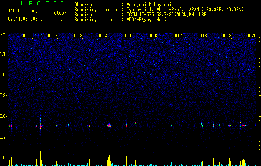Click the 0012 time marker
261x166 pixels.
53,36
